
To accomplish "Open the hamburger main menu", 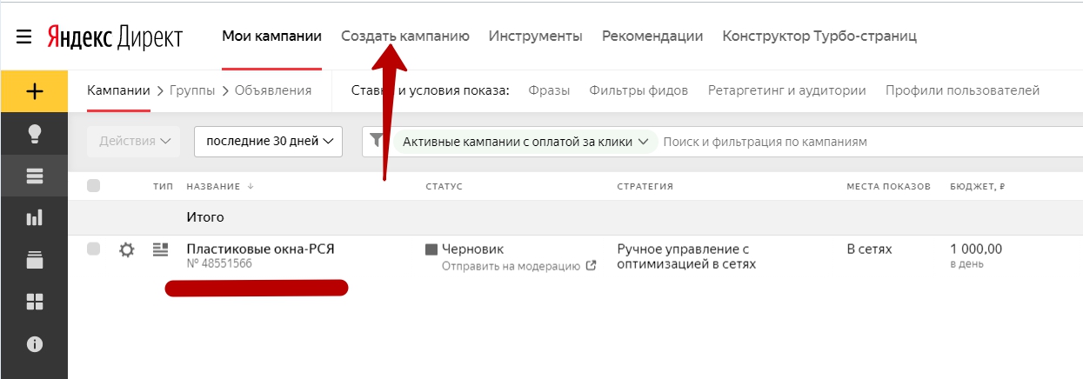I will click(x=23, y=37).
